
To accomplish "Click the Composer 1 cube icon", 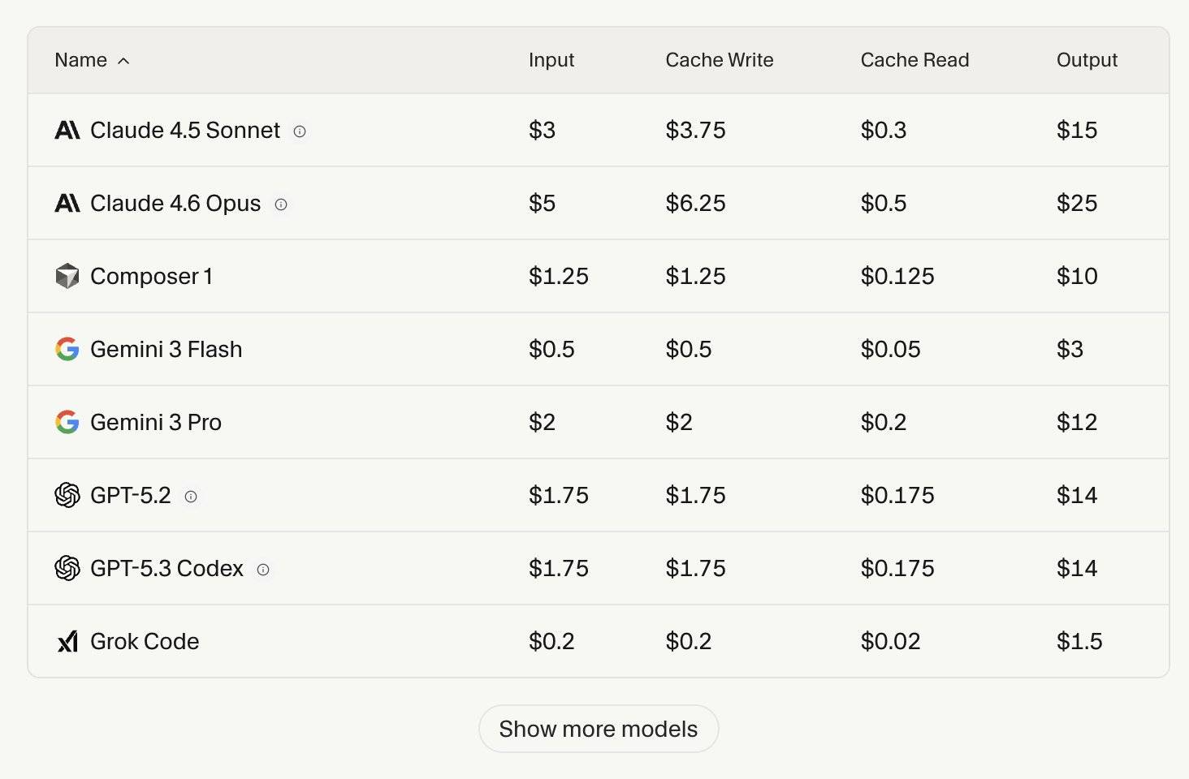I will [x=67, y=277].
